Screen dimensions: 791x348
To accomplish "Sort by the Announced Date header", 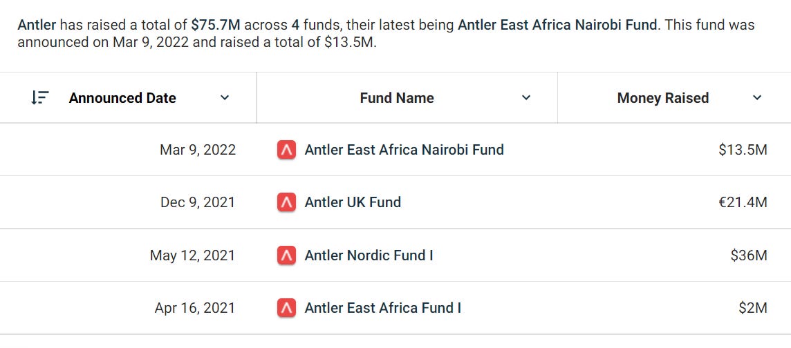I will point(122,97).
